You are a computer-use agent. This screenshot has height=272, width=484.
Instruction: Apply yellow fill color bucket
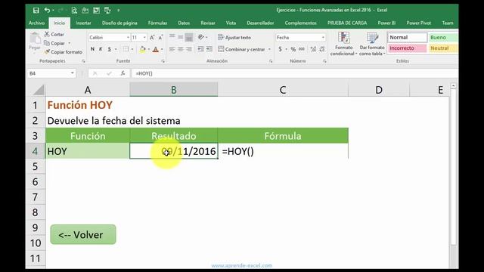[x=142, y=49]
